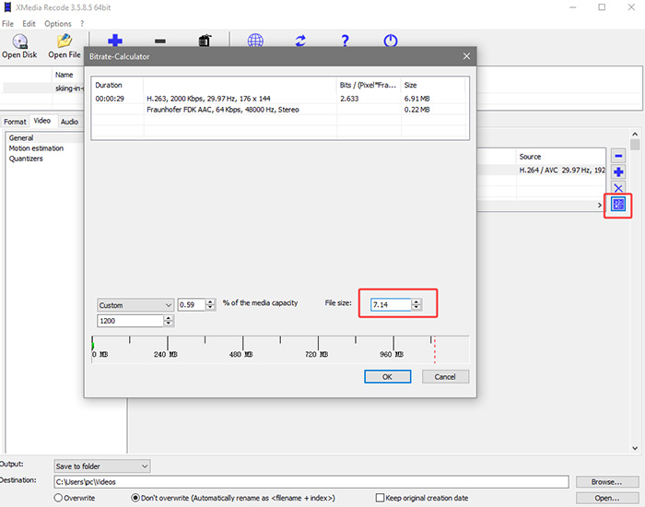Screen dimensions: 645x507
Task: Click the blue refresh arrows icon
Action: point(300,41)
